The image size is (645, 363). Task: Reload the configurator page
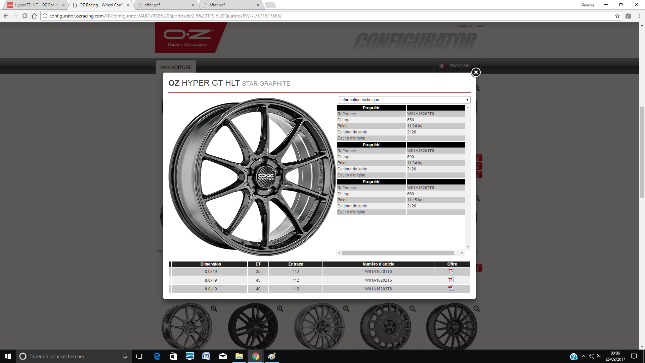[x=25, y=16]
